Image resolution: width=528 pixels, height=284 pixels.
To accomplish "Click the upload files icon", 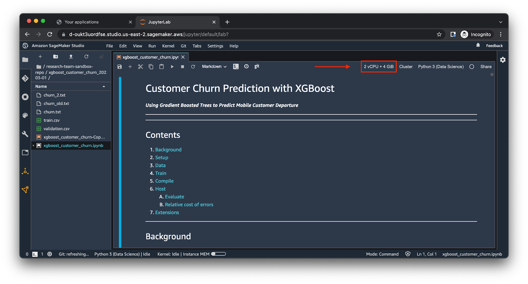I will [71, 56].
